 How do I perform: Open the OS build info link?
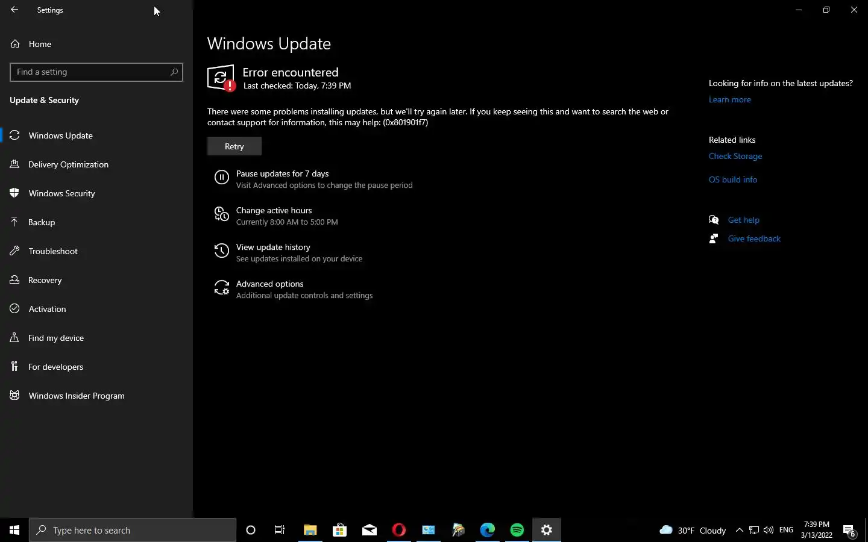pos(733,179)
